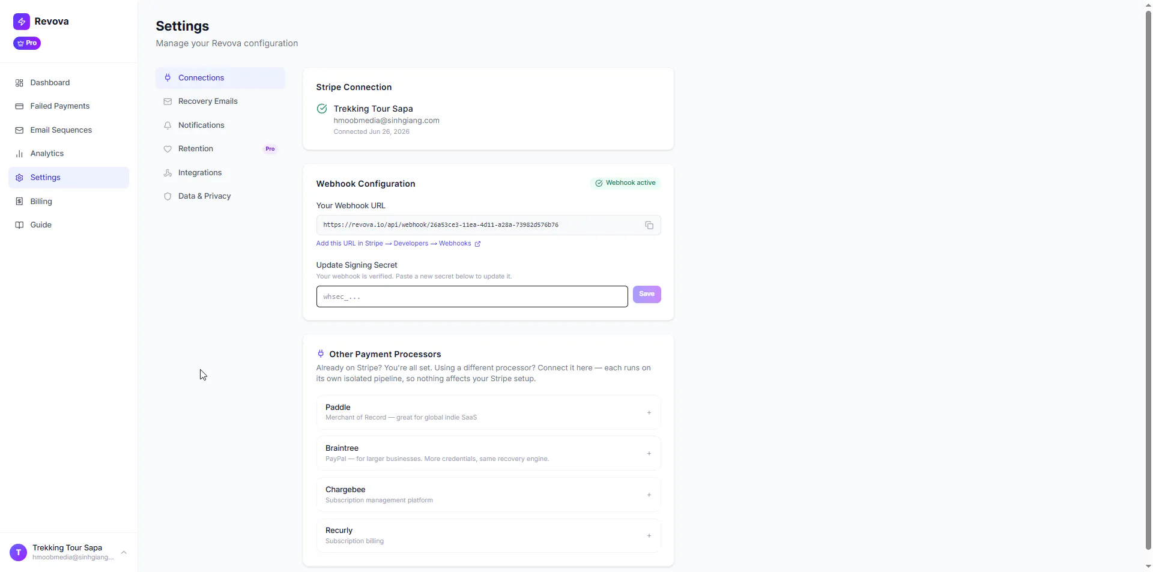Click the Recurly processor name
1153x572 pixels.
point(339,531)
